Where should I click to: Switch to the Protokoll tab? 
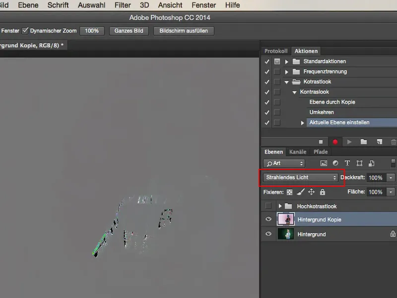coord(276,51)
